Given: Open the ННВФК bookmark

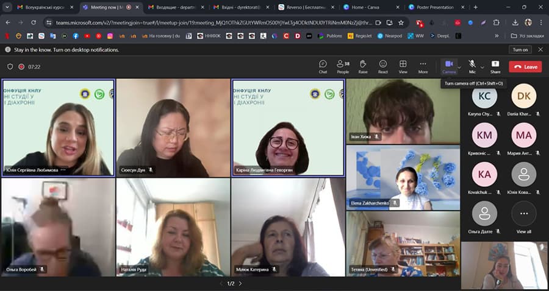Looking at the screenshot, I should click(209, 36).
